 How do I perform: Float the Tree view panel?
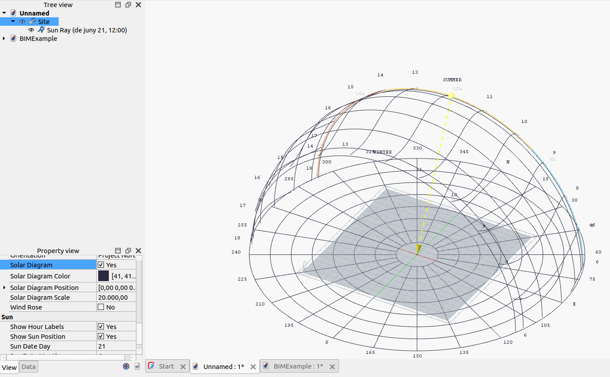pyautogui.click(x=128, y=5)
